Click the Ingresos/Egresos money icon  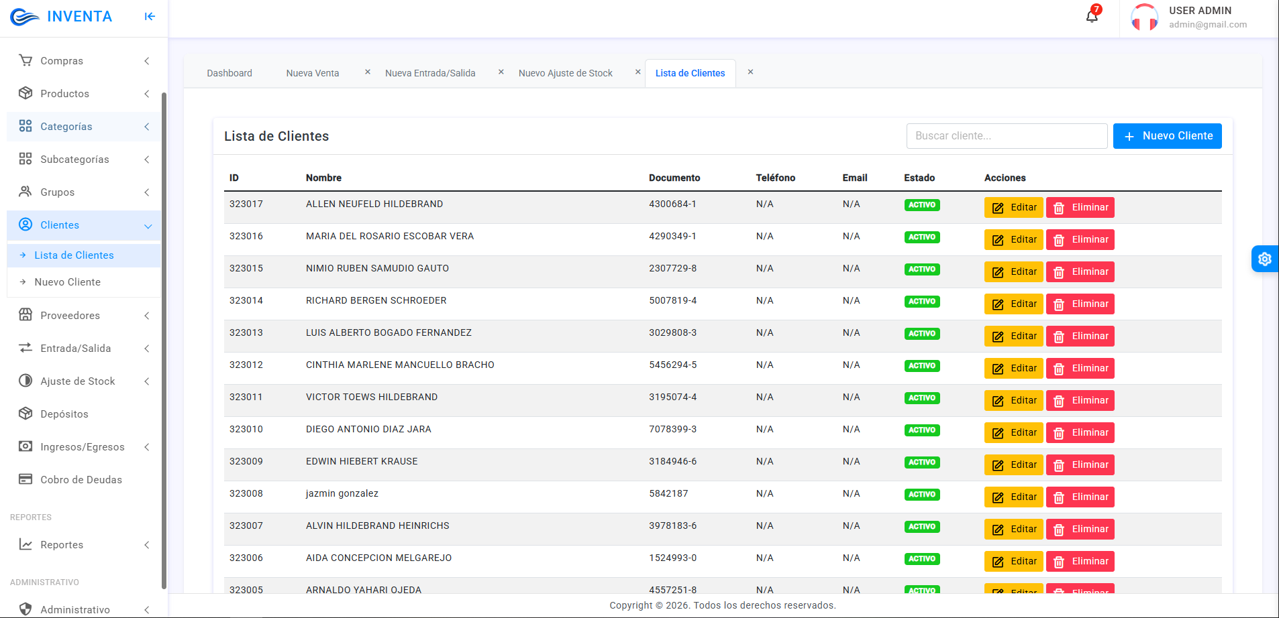tap(25, 446)
